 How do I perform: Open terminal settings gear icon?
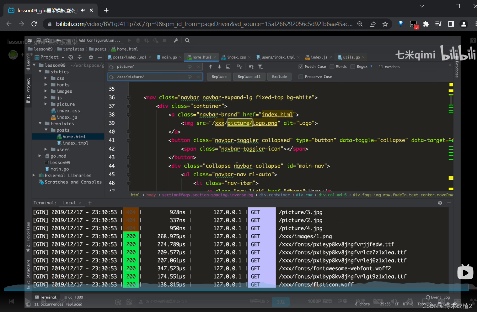[440, 203]
